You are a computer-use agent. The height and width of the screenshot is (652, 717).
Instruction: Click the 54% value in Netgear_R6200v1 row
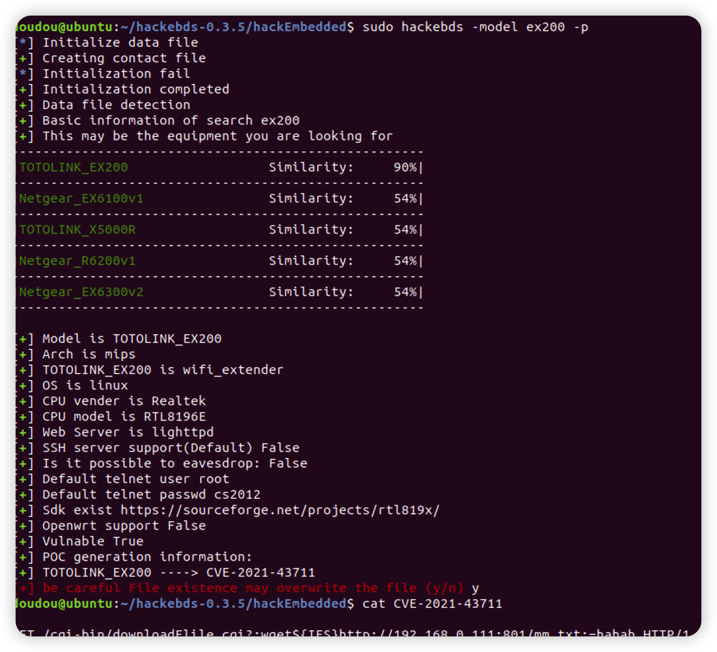405,261
